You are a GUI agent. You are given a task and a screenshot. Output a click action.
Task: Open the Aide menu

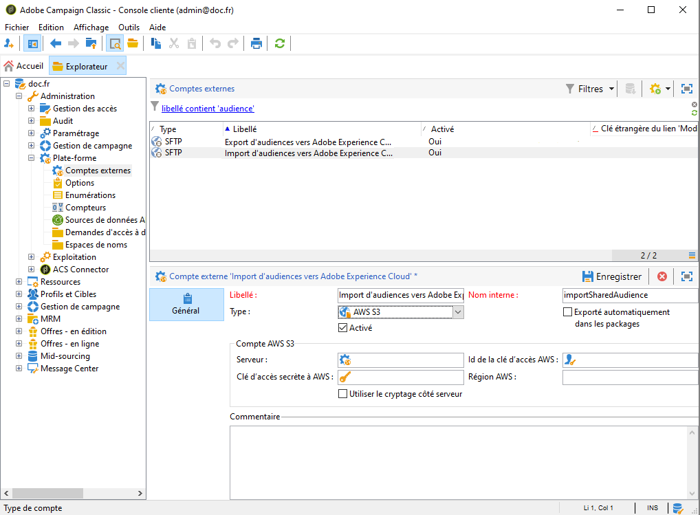point(157,28)
